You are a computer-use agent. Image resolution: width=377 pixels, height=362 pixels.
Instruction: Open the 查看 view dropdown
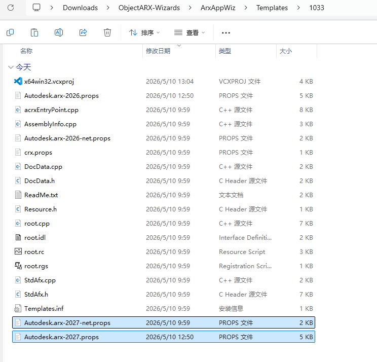point(190,32)
